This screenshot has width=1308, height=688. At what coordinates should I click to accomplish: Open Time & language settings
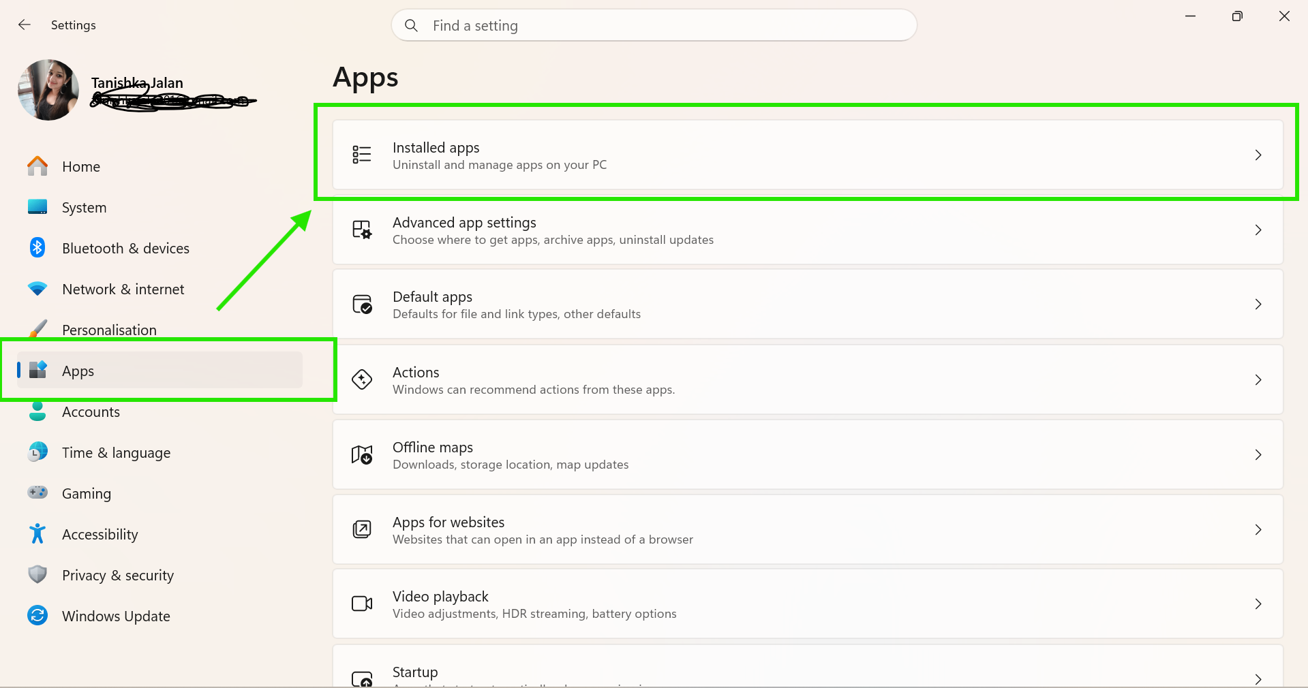pos(159,452)
